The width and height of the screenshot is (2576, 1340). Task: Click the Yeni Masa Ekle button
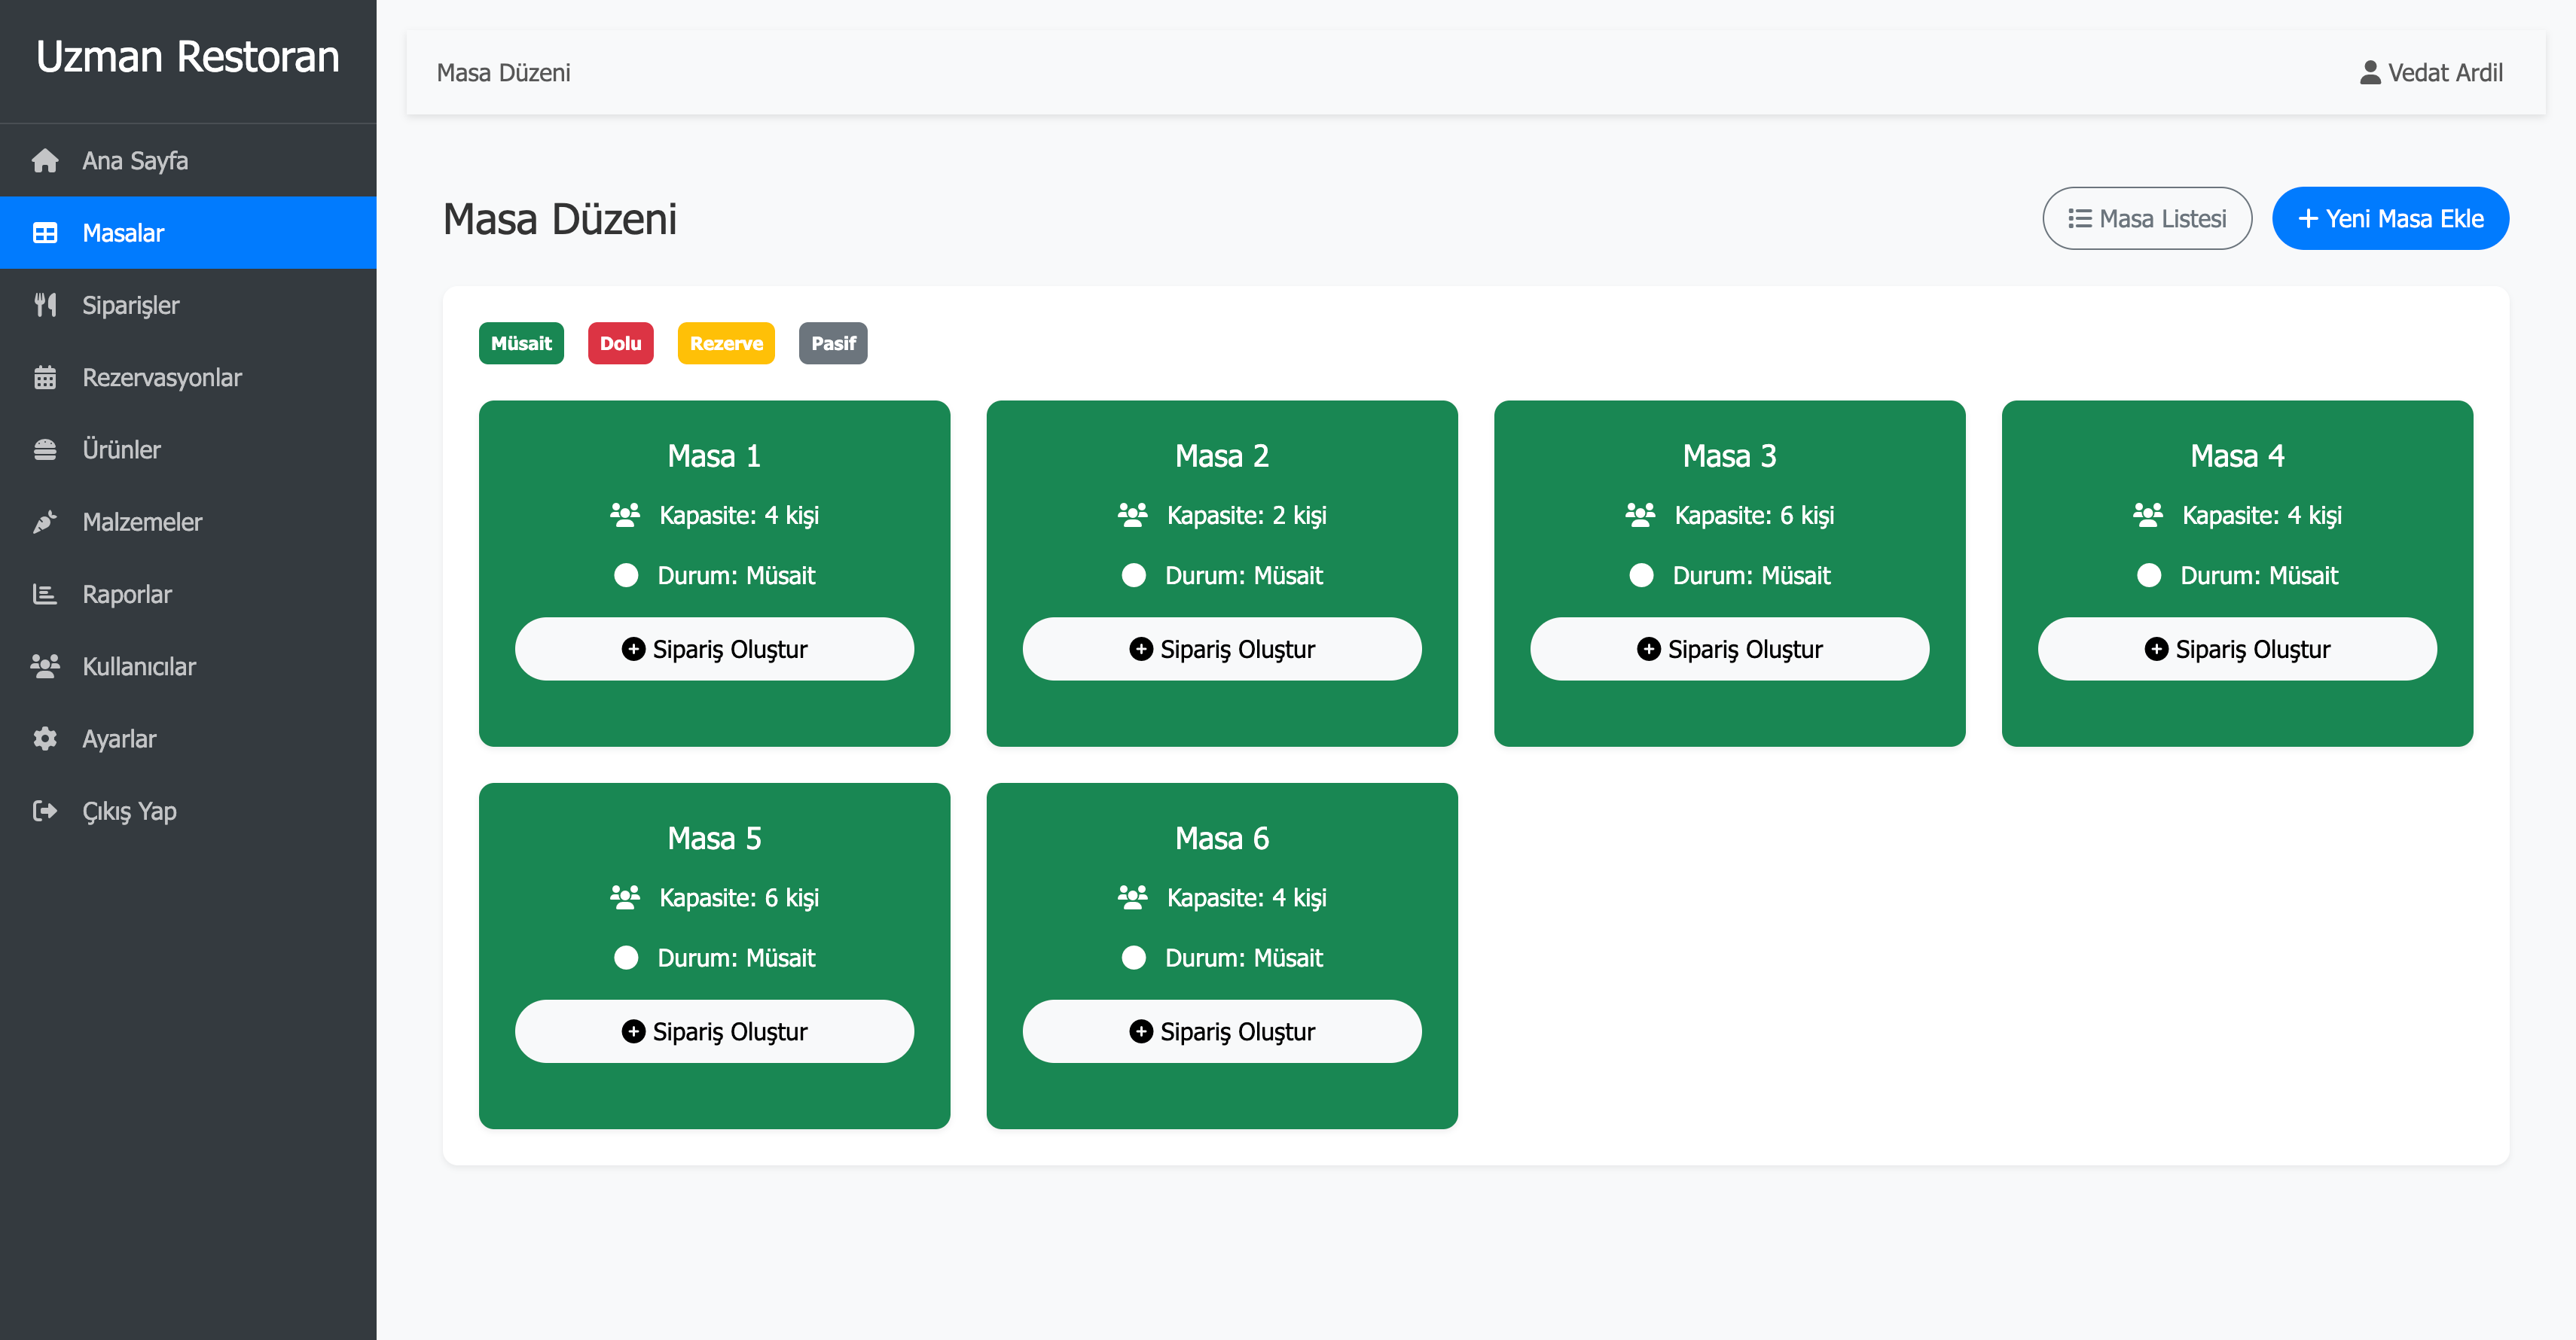click(x=2389, y=219)
